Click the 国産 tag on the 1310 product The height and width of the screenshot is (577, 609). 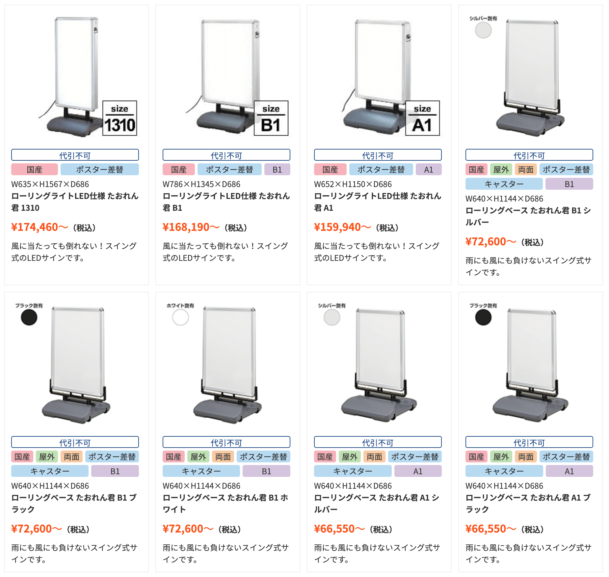click(x=35, y=170)
